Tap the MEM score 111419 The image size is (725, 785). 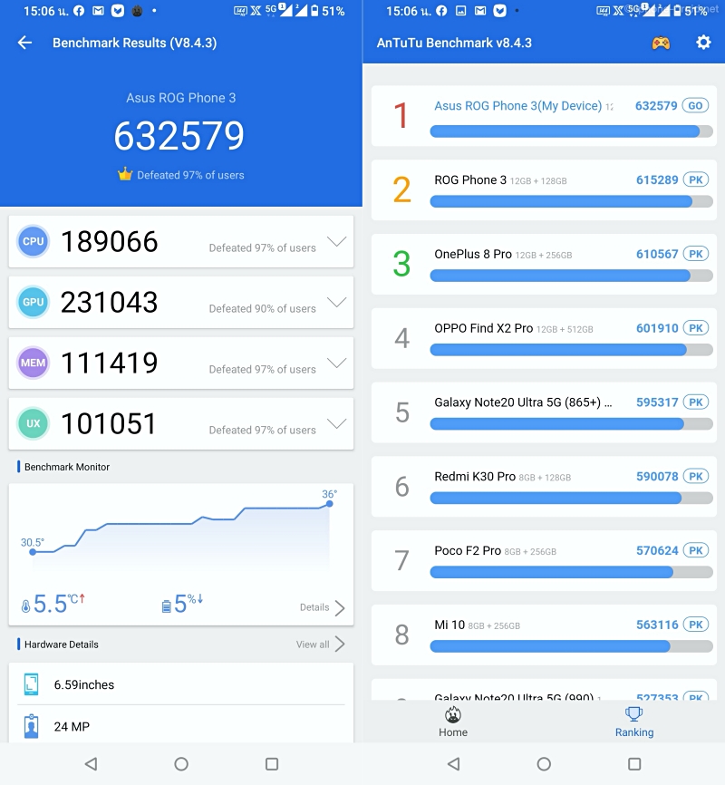point(109,363)
